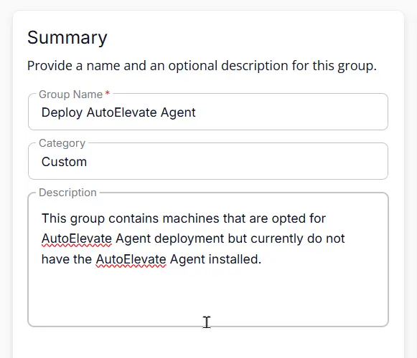417x358 pixels.
Task: Click the Group Name input field
Action: click(x=208, y=112)
